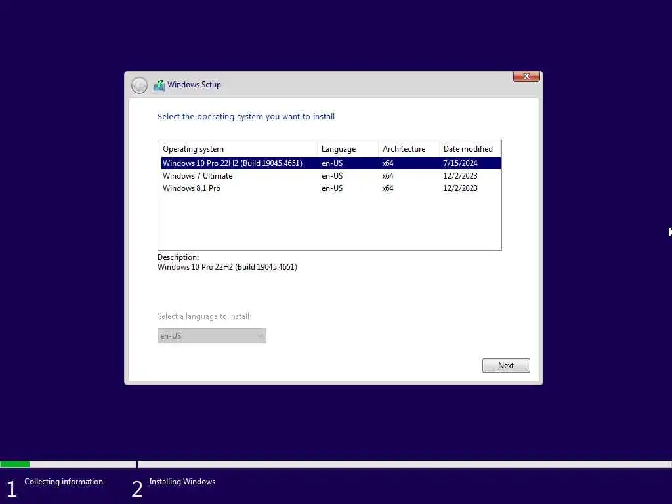This screenshot has width=672, height=504.
Task: Select Windows 7 Ultimate in the list
Action: (x=331, y=176)
